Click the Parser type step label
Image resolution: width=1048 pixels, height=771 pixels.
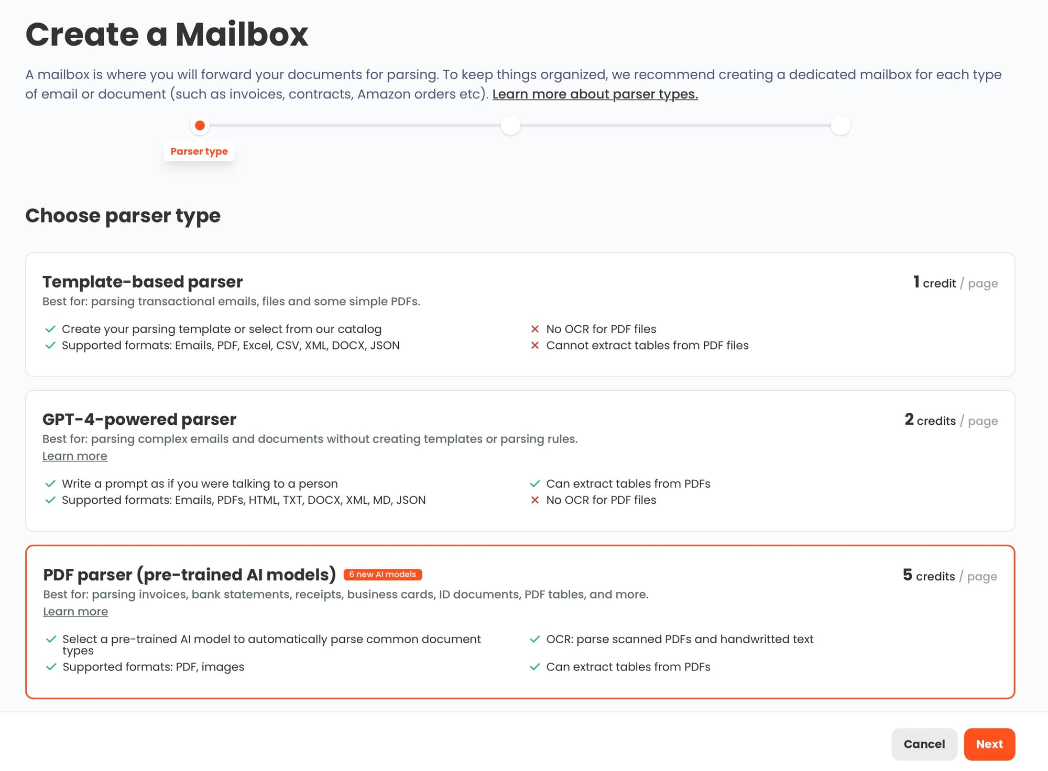[199, 151]
